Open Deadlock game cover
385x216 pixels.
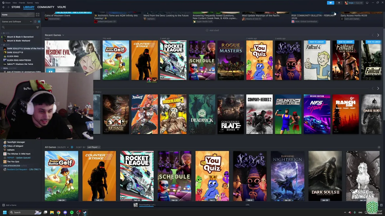pos(202,114)
